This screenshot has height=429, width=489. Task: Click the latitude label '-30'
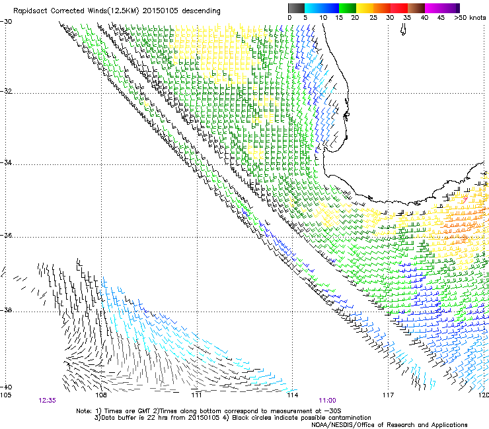pyautogui.click(x=6, y=22)
